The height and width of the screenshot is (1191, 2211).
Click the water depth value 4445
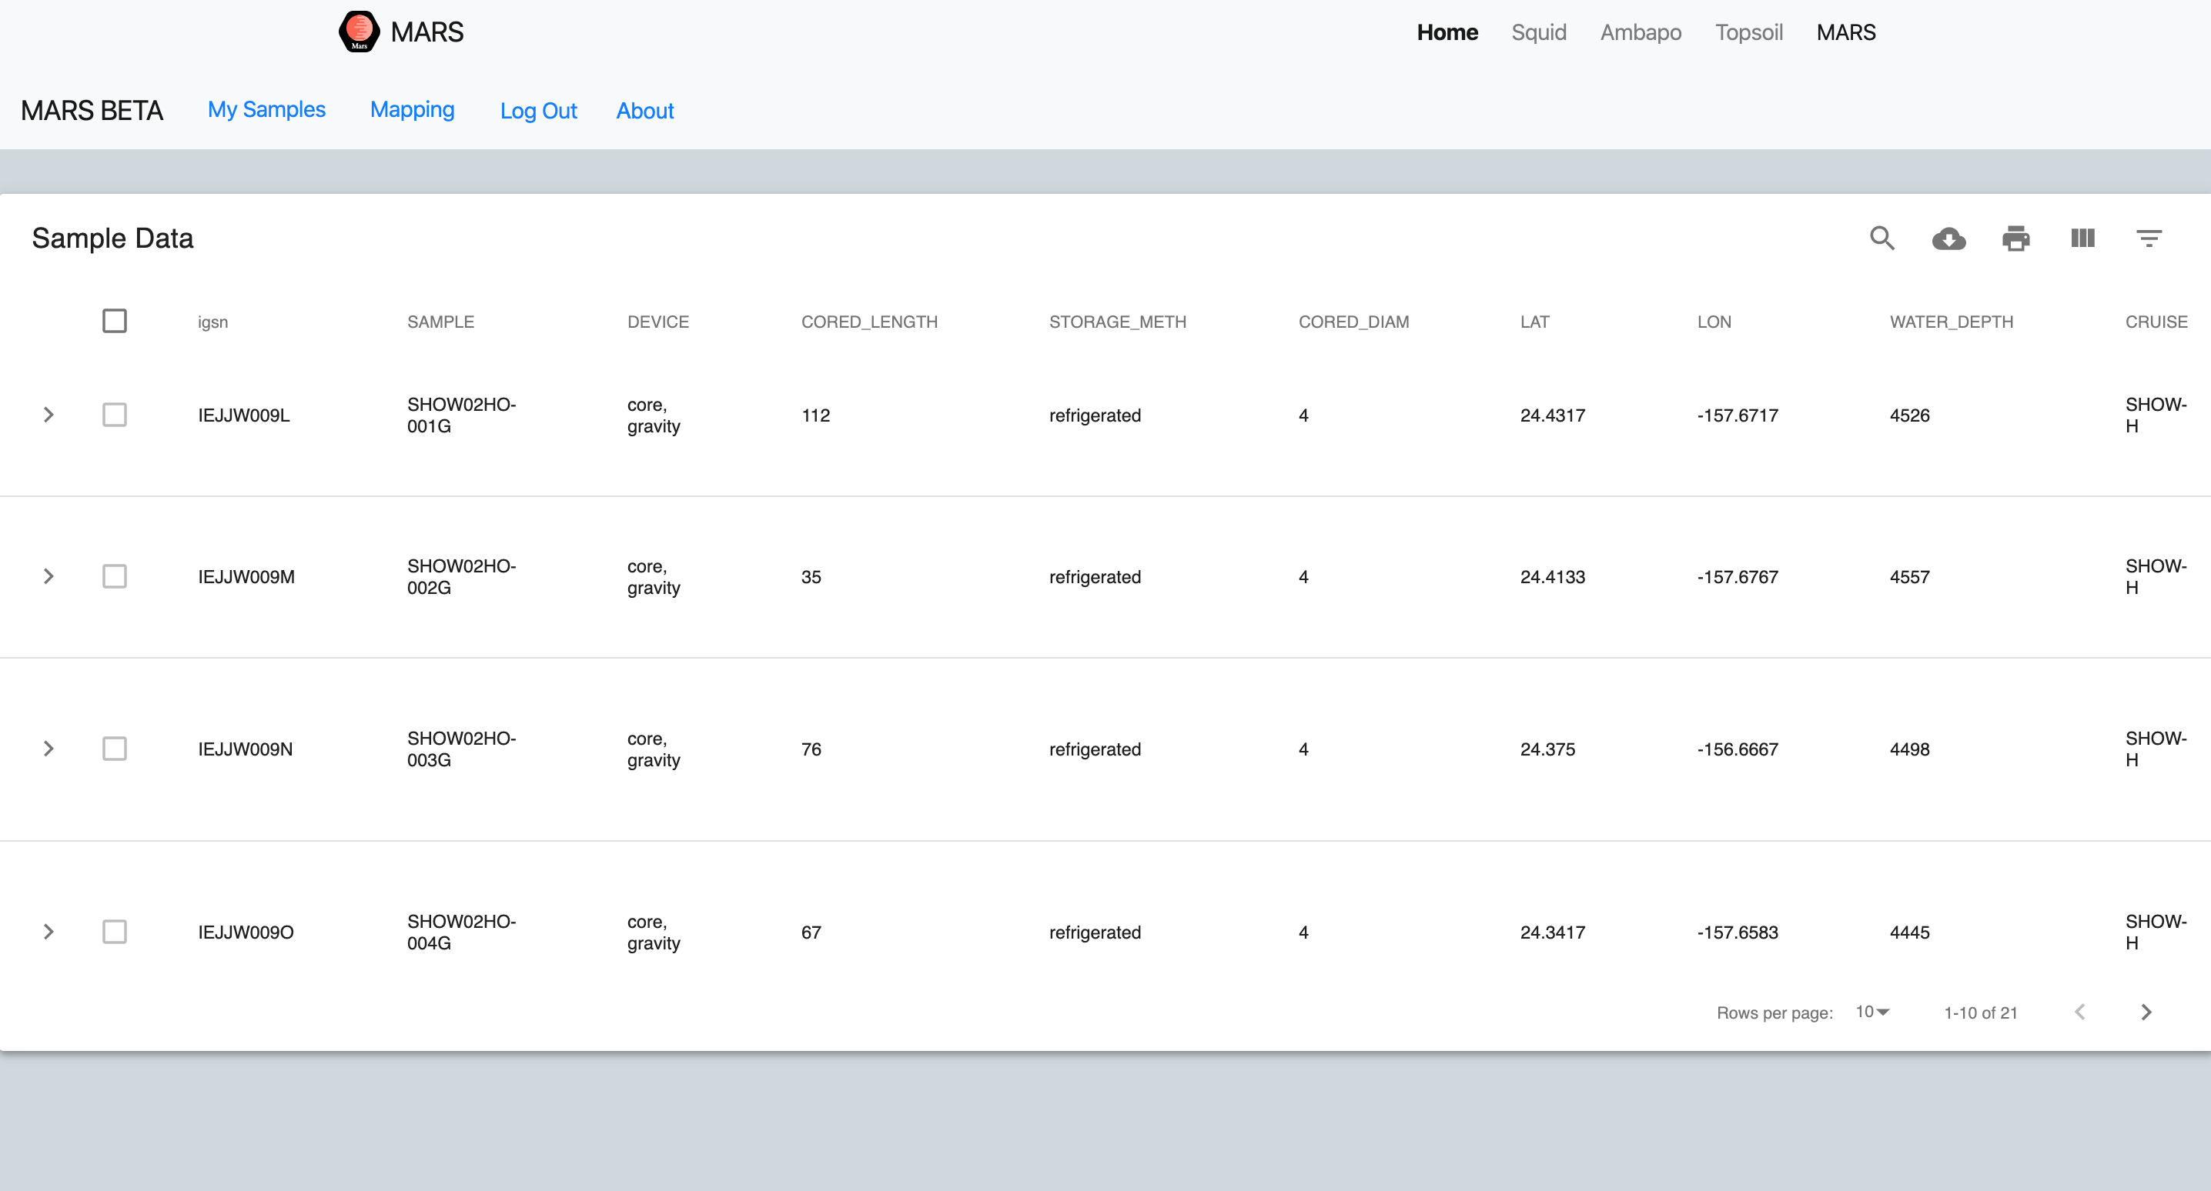1910,932
